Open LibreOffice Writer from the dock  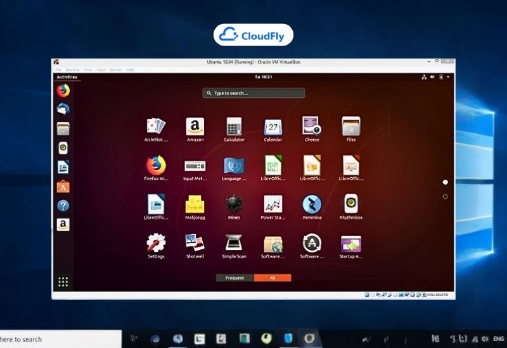pos(63,167)
